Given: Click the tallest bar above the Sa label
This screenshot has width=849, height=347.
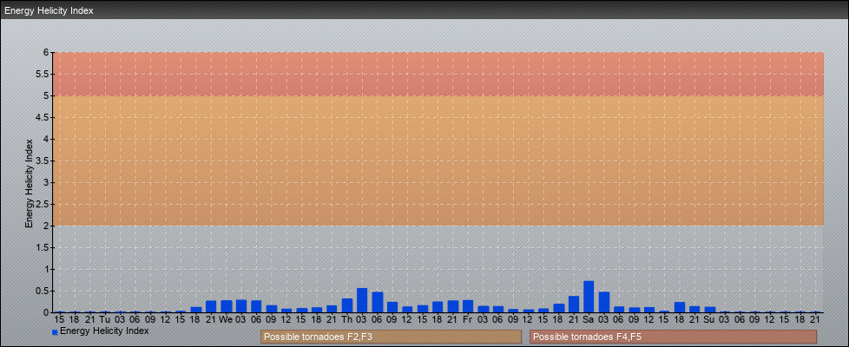Looking at the screenshot, I should (589, 297).
